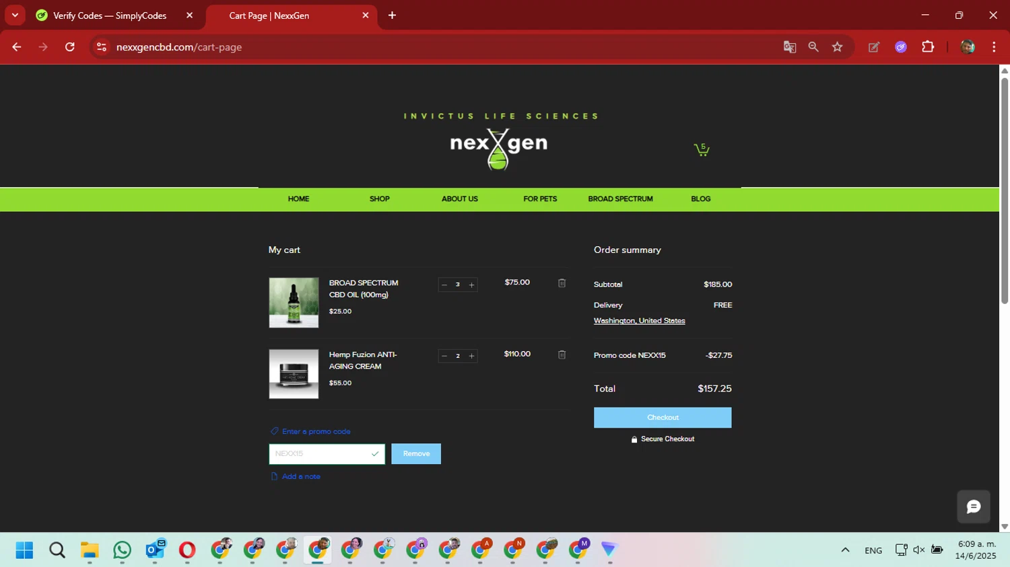Click the $157.25 total amount

pyautogui.click(x=714, y=389)
